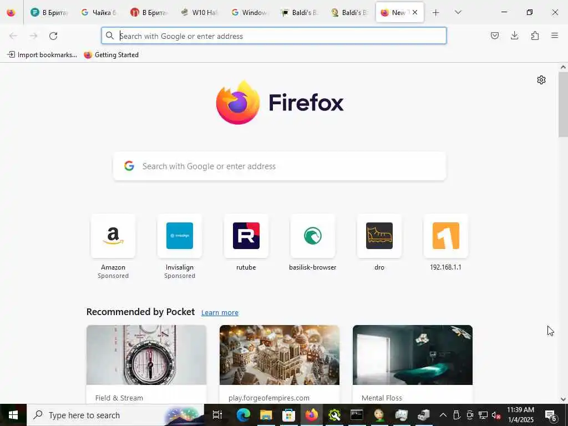Switch to the Чайка Google tab
The image size is (568, 426).
pos(99,13)
